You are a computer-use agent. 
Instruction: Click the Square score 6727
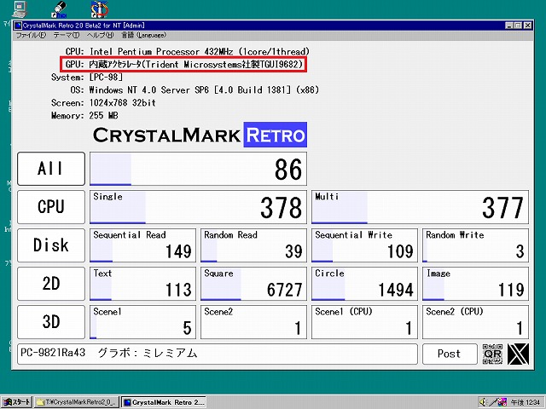(x=284, y=290)
